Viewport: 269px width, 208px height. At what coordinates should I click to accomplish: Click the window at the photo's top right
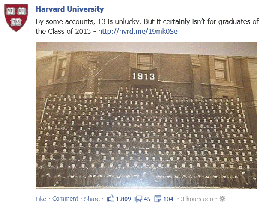221,68
